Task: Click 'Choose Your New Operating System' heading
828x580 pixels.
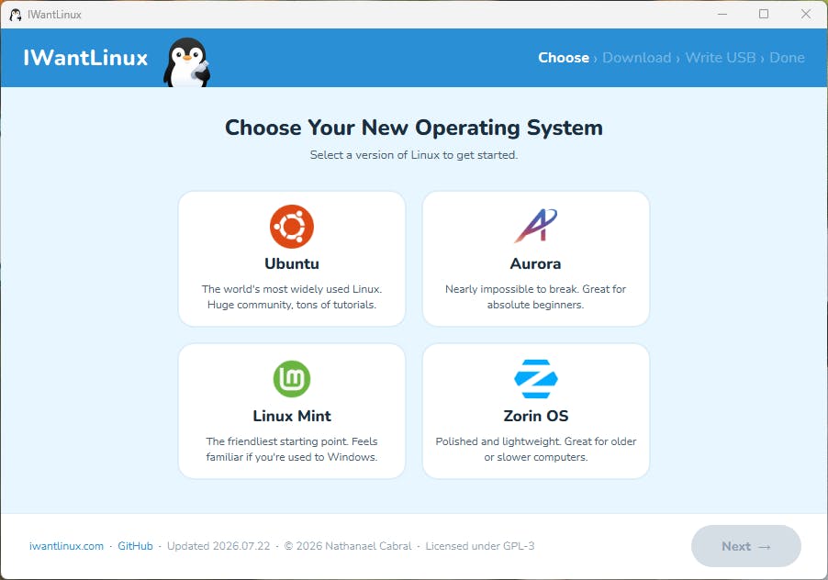Action: [413, 128]
